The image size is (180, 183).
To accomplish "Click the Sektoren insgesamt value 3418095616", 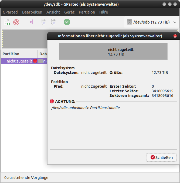I will [162, 96].
